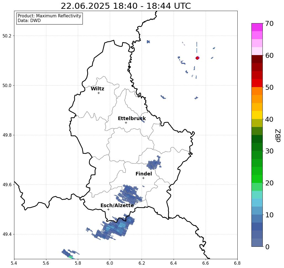This screenshot has width=284, height=268.
Task: Click the cross marker below Esch/Alzette
Action: (x=108, y=209)
